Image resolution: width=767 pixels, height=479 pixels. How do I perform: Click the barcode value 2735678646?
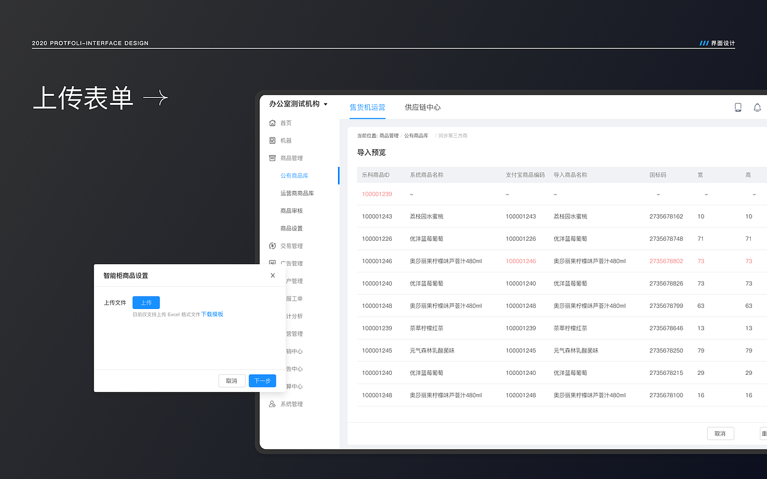tap(666, 328)
